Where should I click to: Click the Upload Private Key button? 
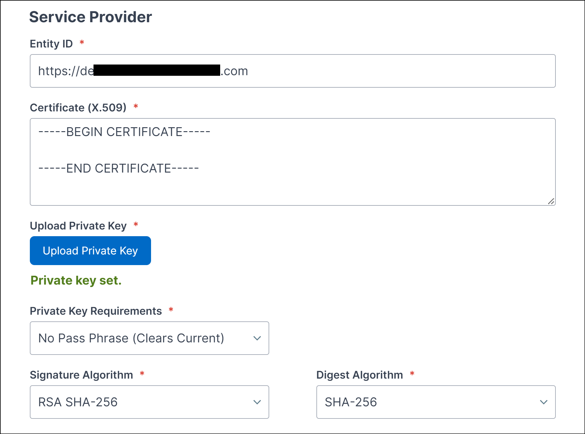90,250
